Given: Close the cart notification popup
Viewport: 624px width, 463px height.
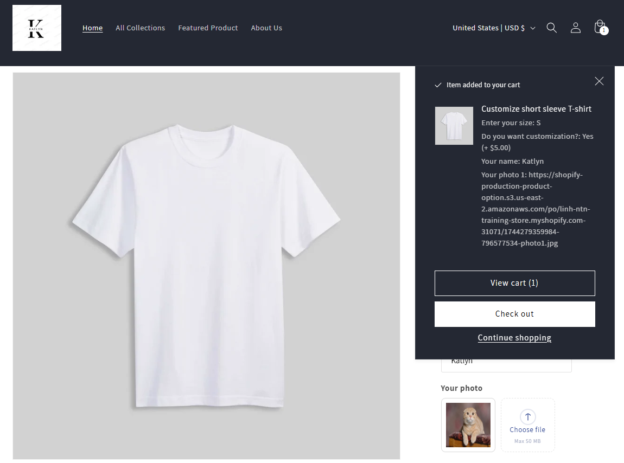Looking at the screenshot, I should click(x=599, y=81).
